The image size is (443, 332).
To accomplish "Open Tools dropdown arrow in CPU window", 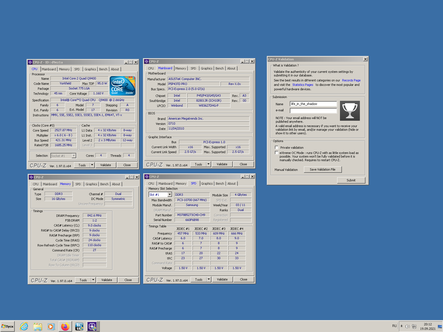I will [92, 165].
